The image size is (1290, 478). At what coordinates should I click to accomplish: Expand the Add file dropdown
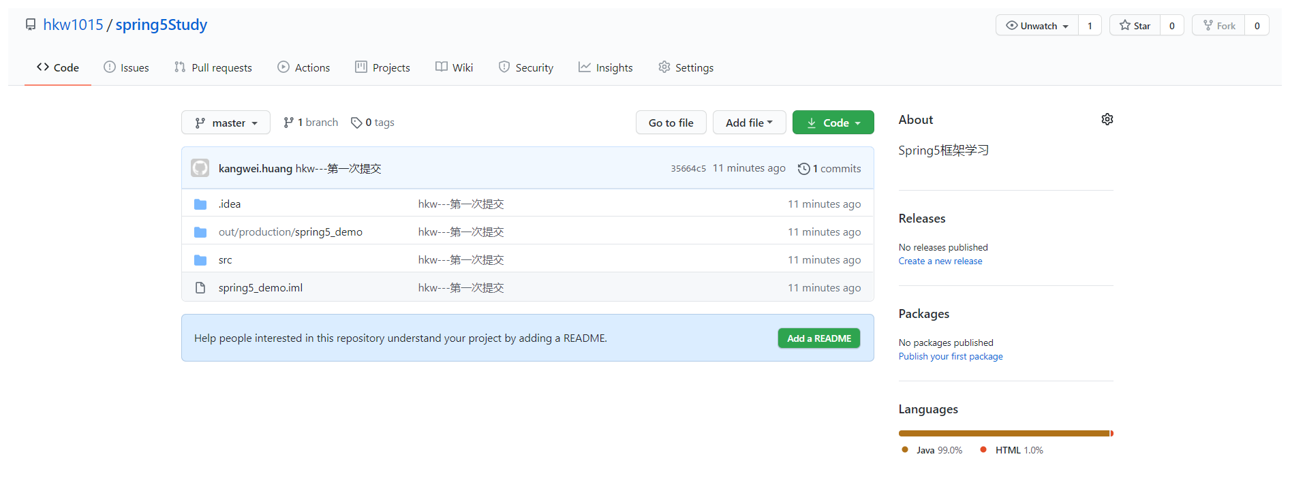coord(750,123)
